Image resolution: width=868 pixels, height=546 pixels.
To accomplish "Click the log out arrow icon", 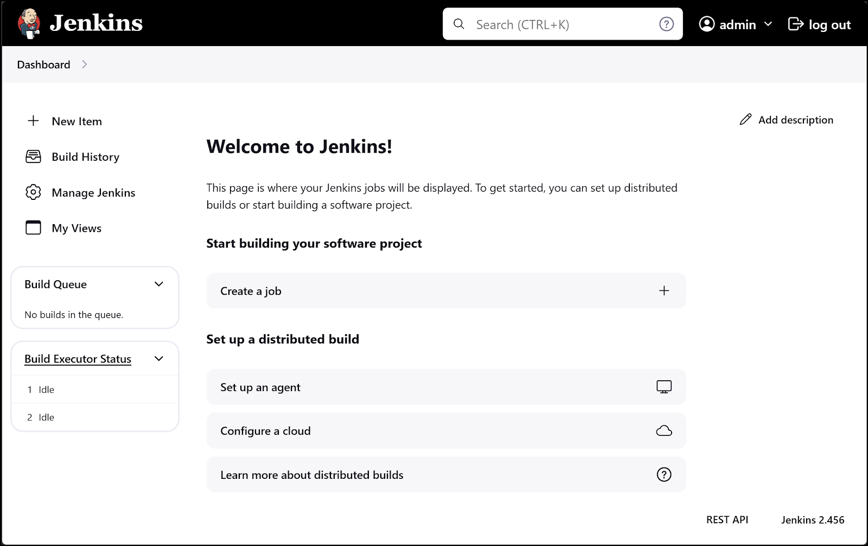I will 796,24.
